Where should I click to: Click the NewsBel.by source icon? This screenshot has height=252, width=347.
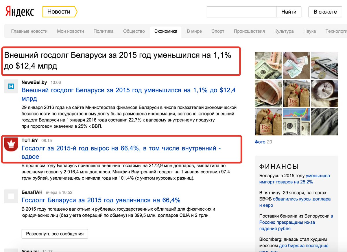pos(11,86)
